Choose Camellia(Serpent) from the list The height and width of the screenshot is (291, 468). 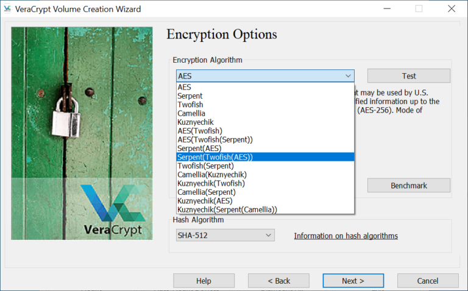point(265,192)
